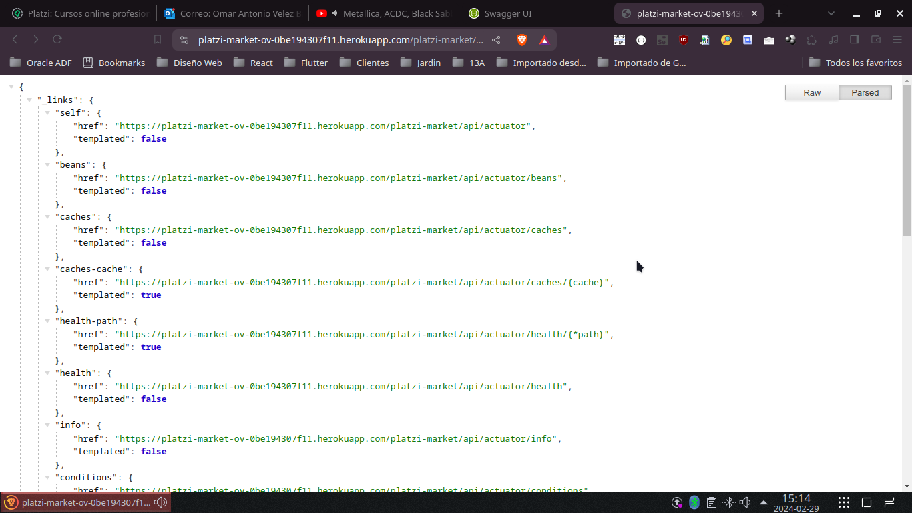The height and width of the screenshot is (513, 912).
Task: Open the clipboard tray icon
Action: pyautogui.click(x=712, y=502)
